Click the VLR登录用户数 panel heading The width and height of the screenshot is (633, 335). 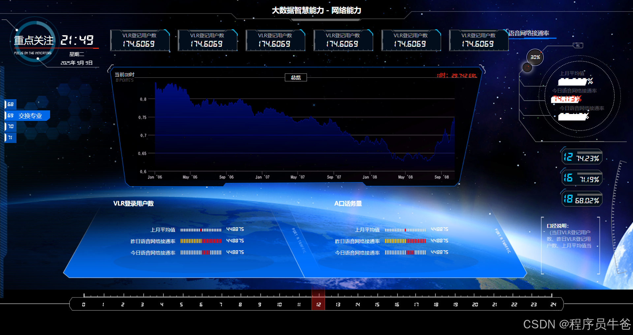134,204
